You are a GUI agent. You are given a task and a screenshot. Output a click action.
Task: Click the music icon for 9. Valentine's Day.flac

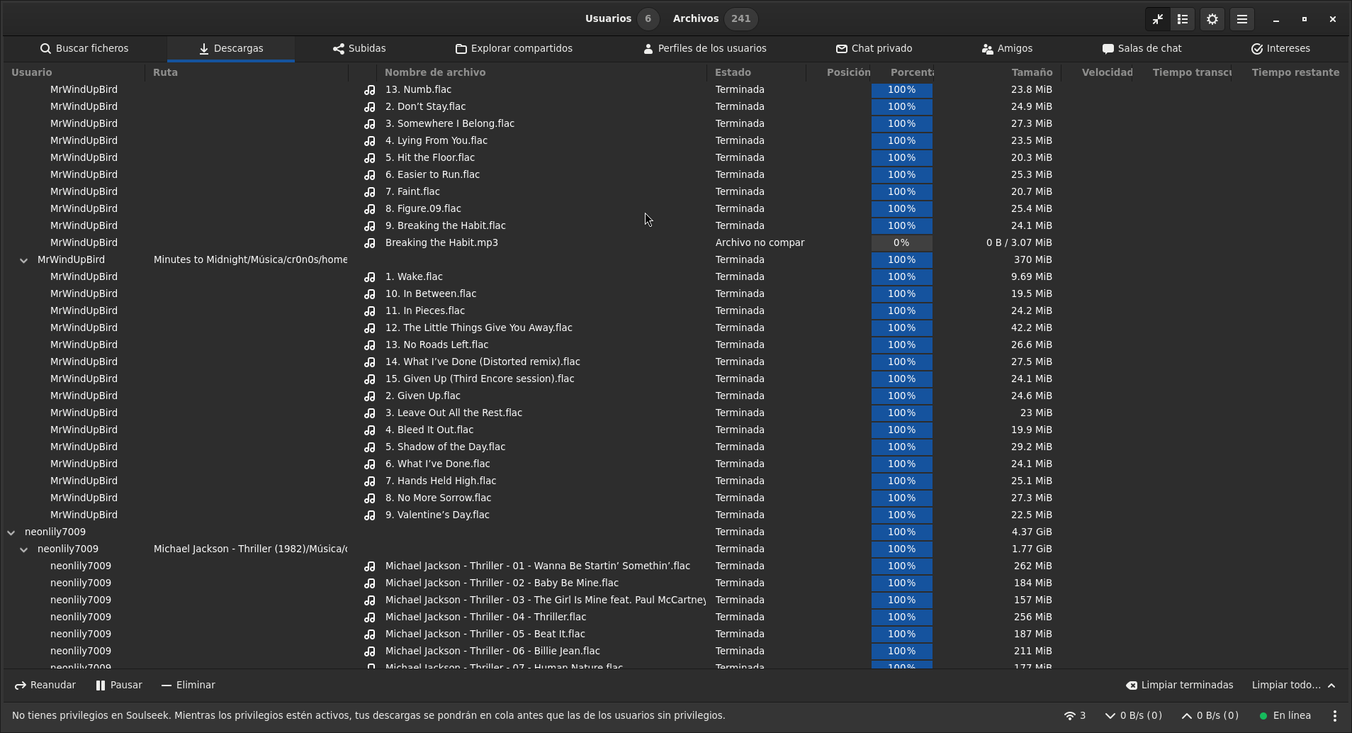click(x=370, y=515)
